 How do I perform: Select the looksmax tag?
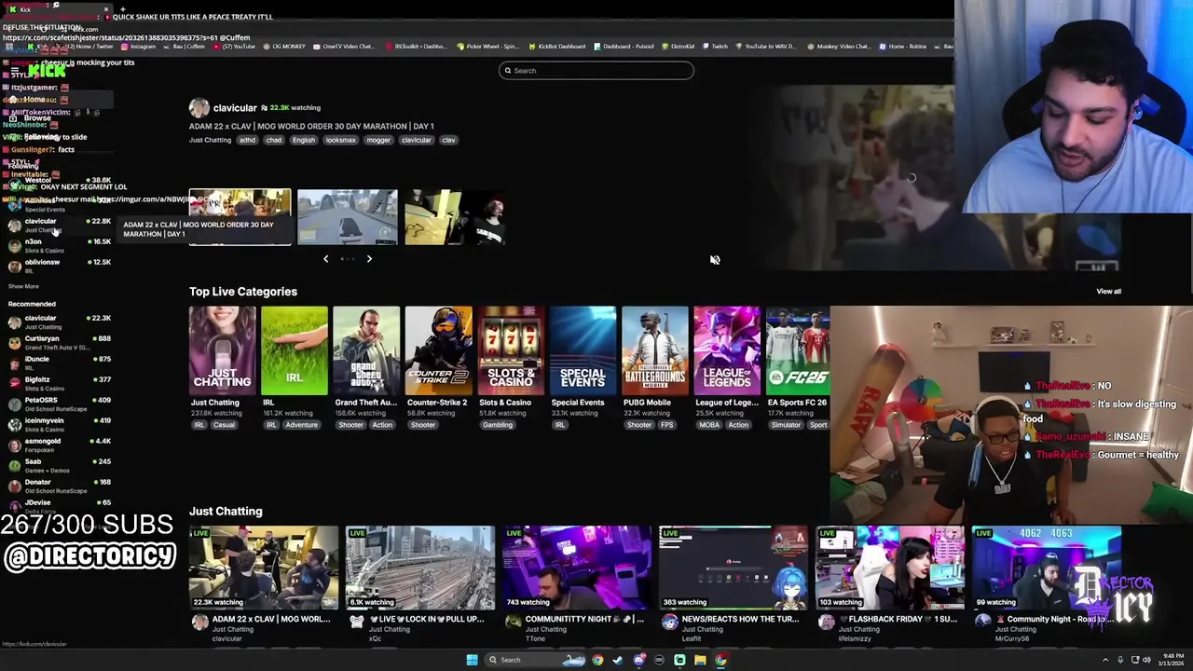coord(340,140)
